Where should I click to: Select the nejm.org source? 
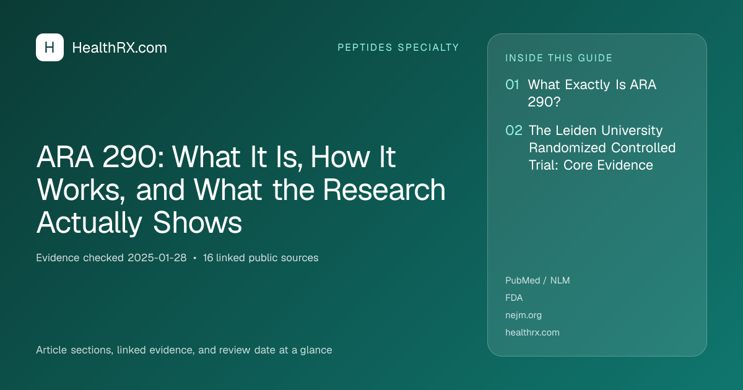coord(523,315)
